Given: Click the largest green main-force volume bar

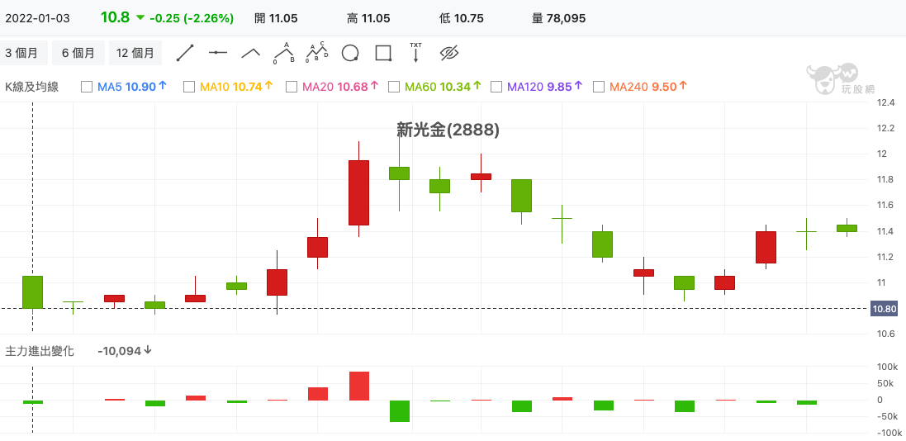Looking at the screenshot, I should point(399,411).
